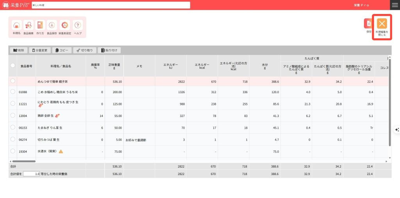Click the 等分 divisor input showing 1.0
The height and width of the screenshot is (198, 400).
(x=32, y=174)
